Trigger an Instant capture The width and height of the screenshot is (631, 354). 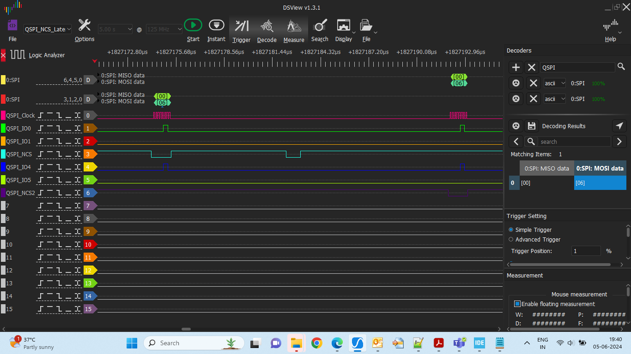click(x=216, y=25)
